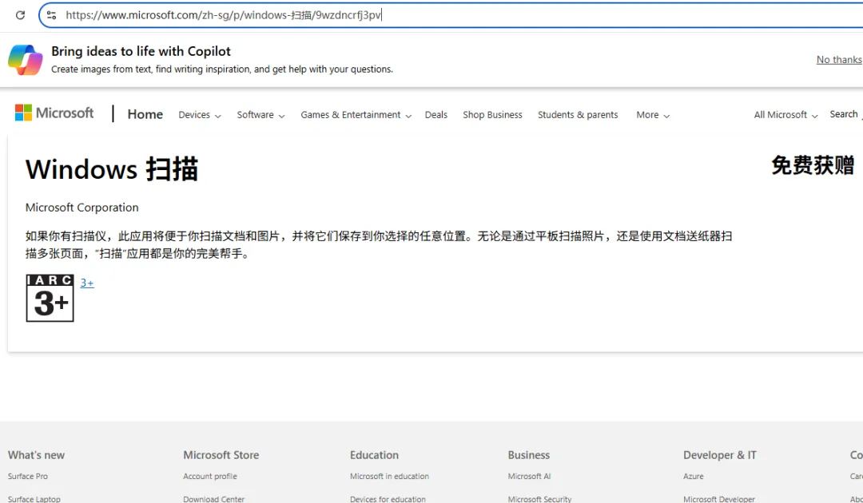Open the Account profile footer link

(x=210, y=476)
